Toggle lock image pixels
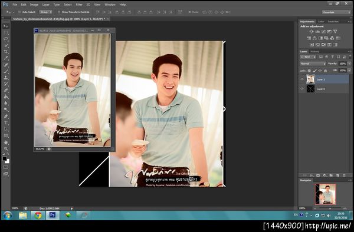Image resolution: width=354 pixels, height=232 pixels. [314, 71]
